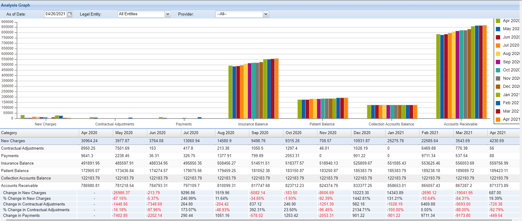The height and width of the screenshot is (221, 522).
Task: Click the As of Date input field
Action: [x=55, y=14]
